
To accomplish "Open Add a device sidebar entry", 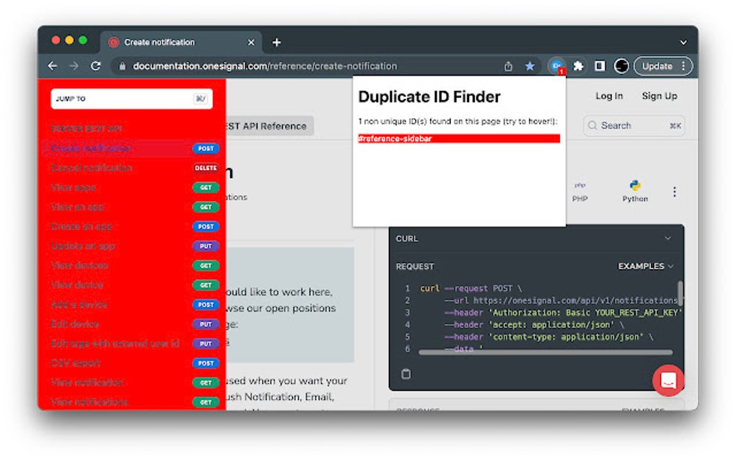I will tap(131, 305).
